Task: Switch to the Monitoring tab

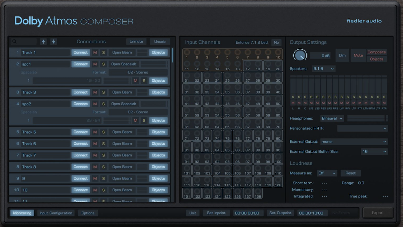Action: [22, 213]
